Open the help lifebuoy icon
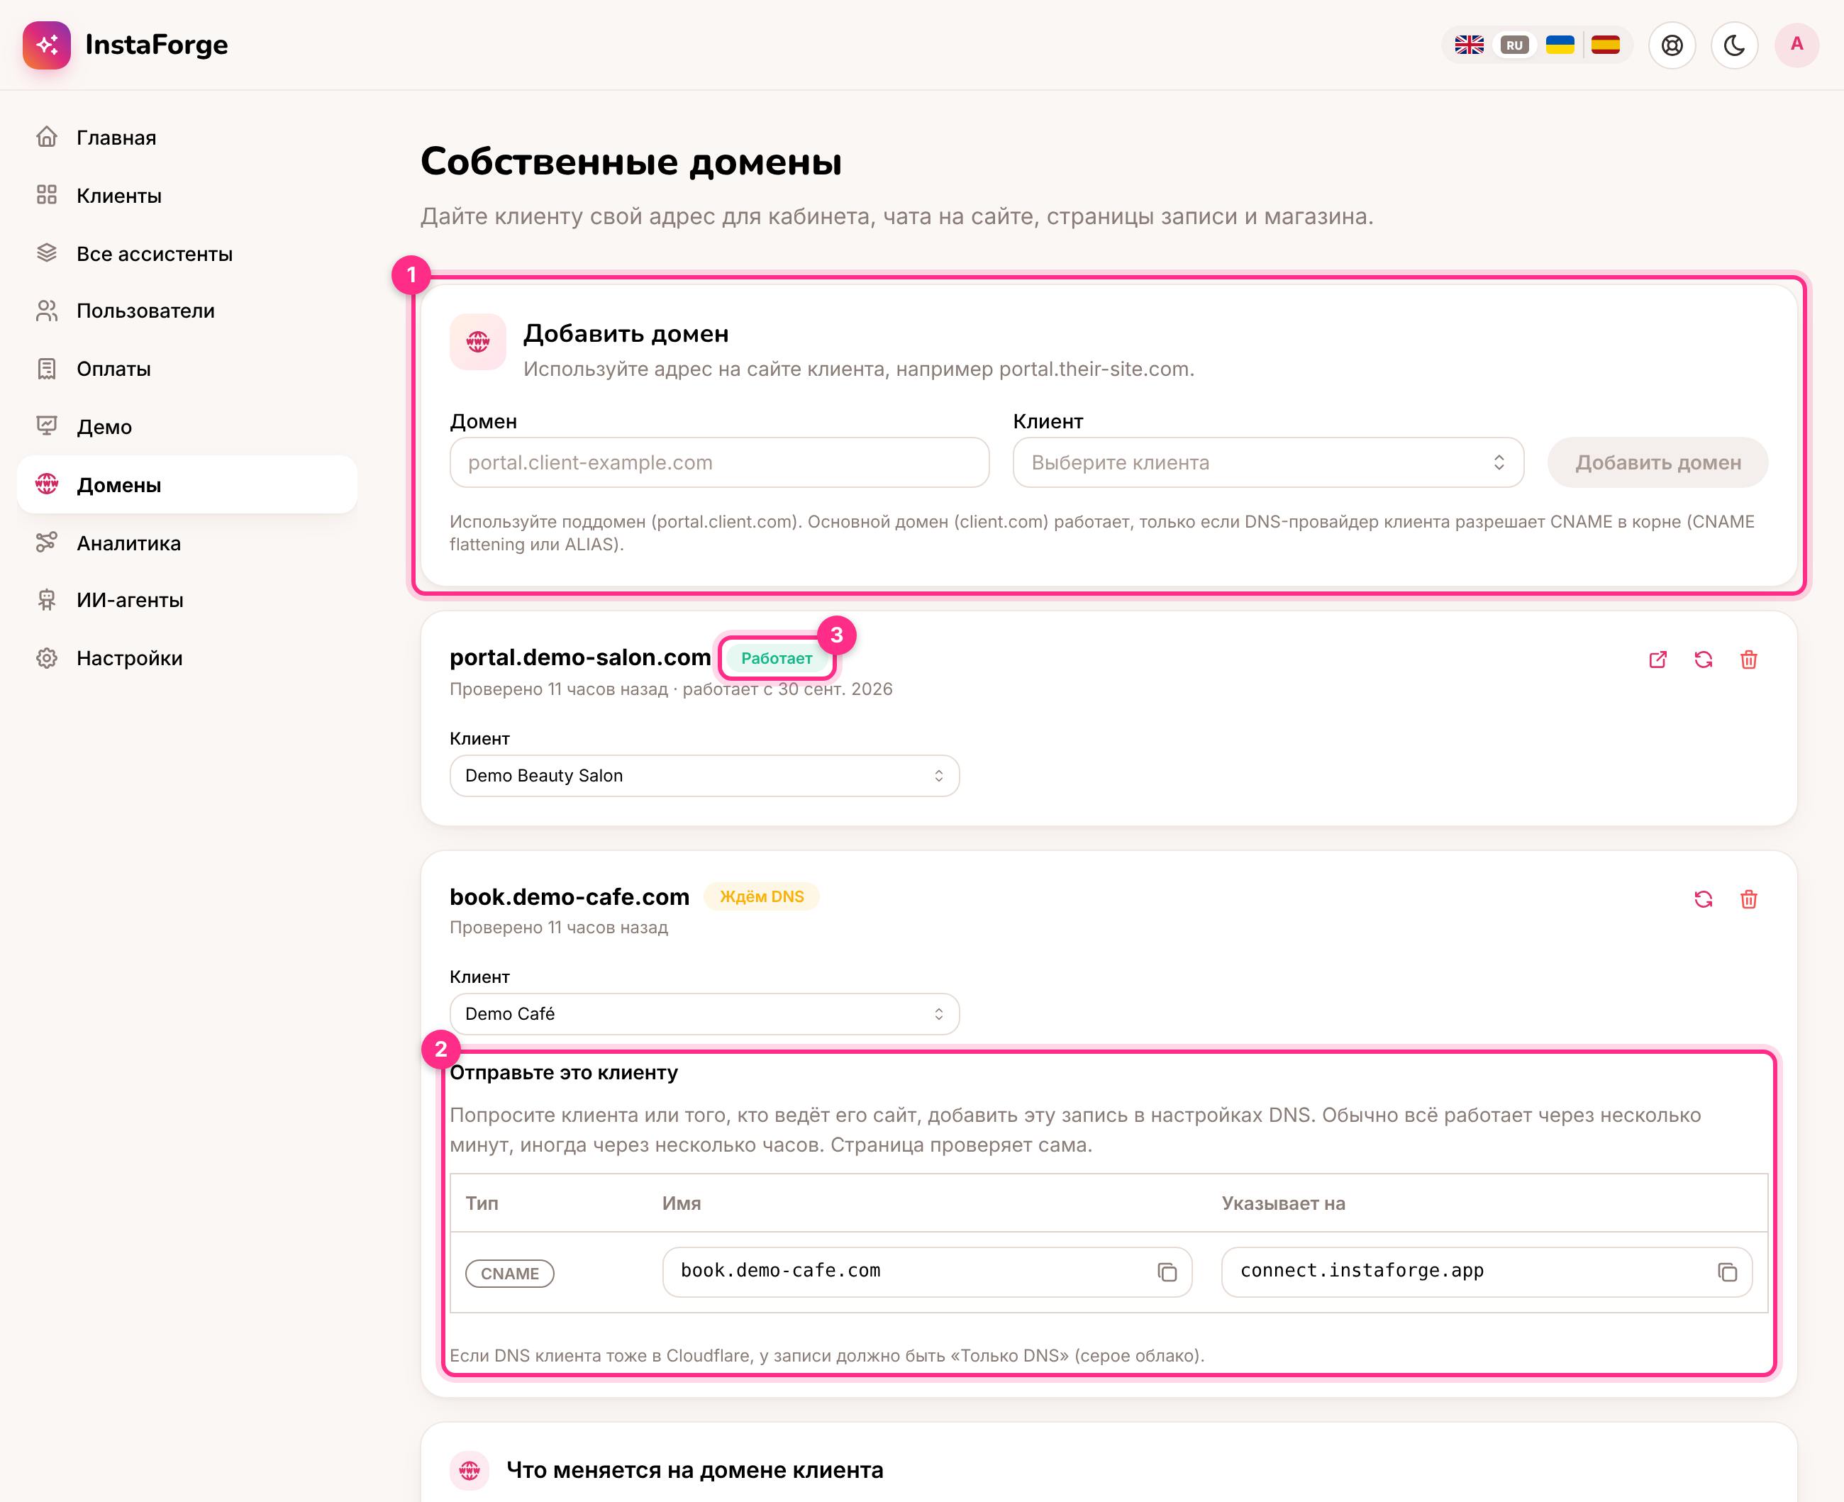The height and width of the screenshot is (1502, 1844). tap(1672, 45)
